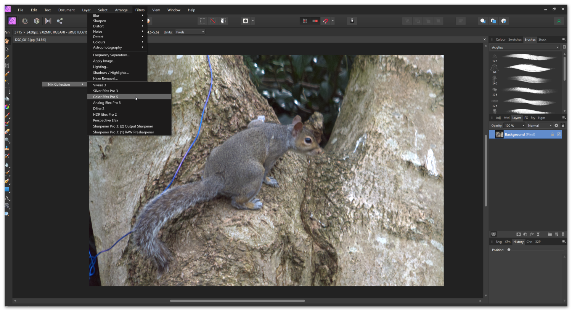
Task: Select the View (hand) tool
Action: tap(7, 41)
